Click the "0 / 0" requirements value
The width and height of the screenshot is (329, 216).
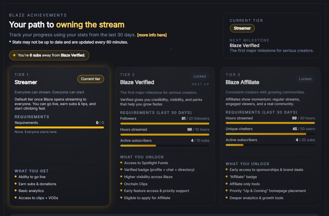click(100, 123)
